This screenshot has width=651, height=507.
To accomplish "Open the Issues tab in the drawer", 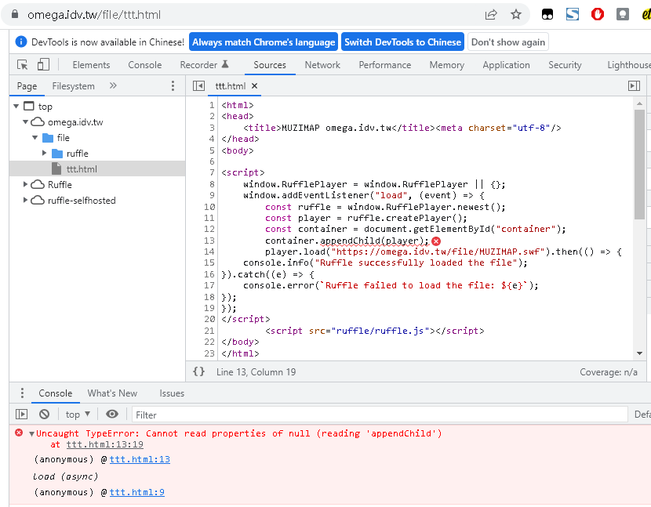I will (x=171, y=393).
